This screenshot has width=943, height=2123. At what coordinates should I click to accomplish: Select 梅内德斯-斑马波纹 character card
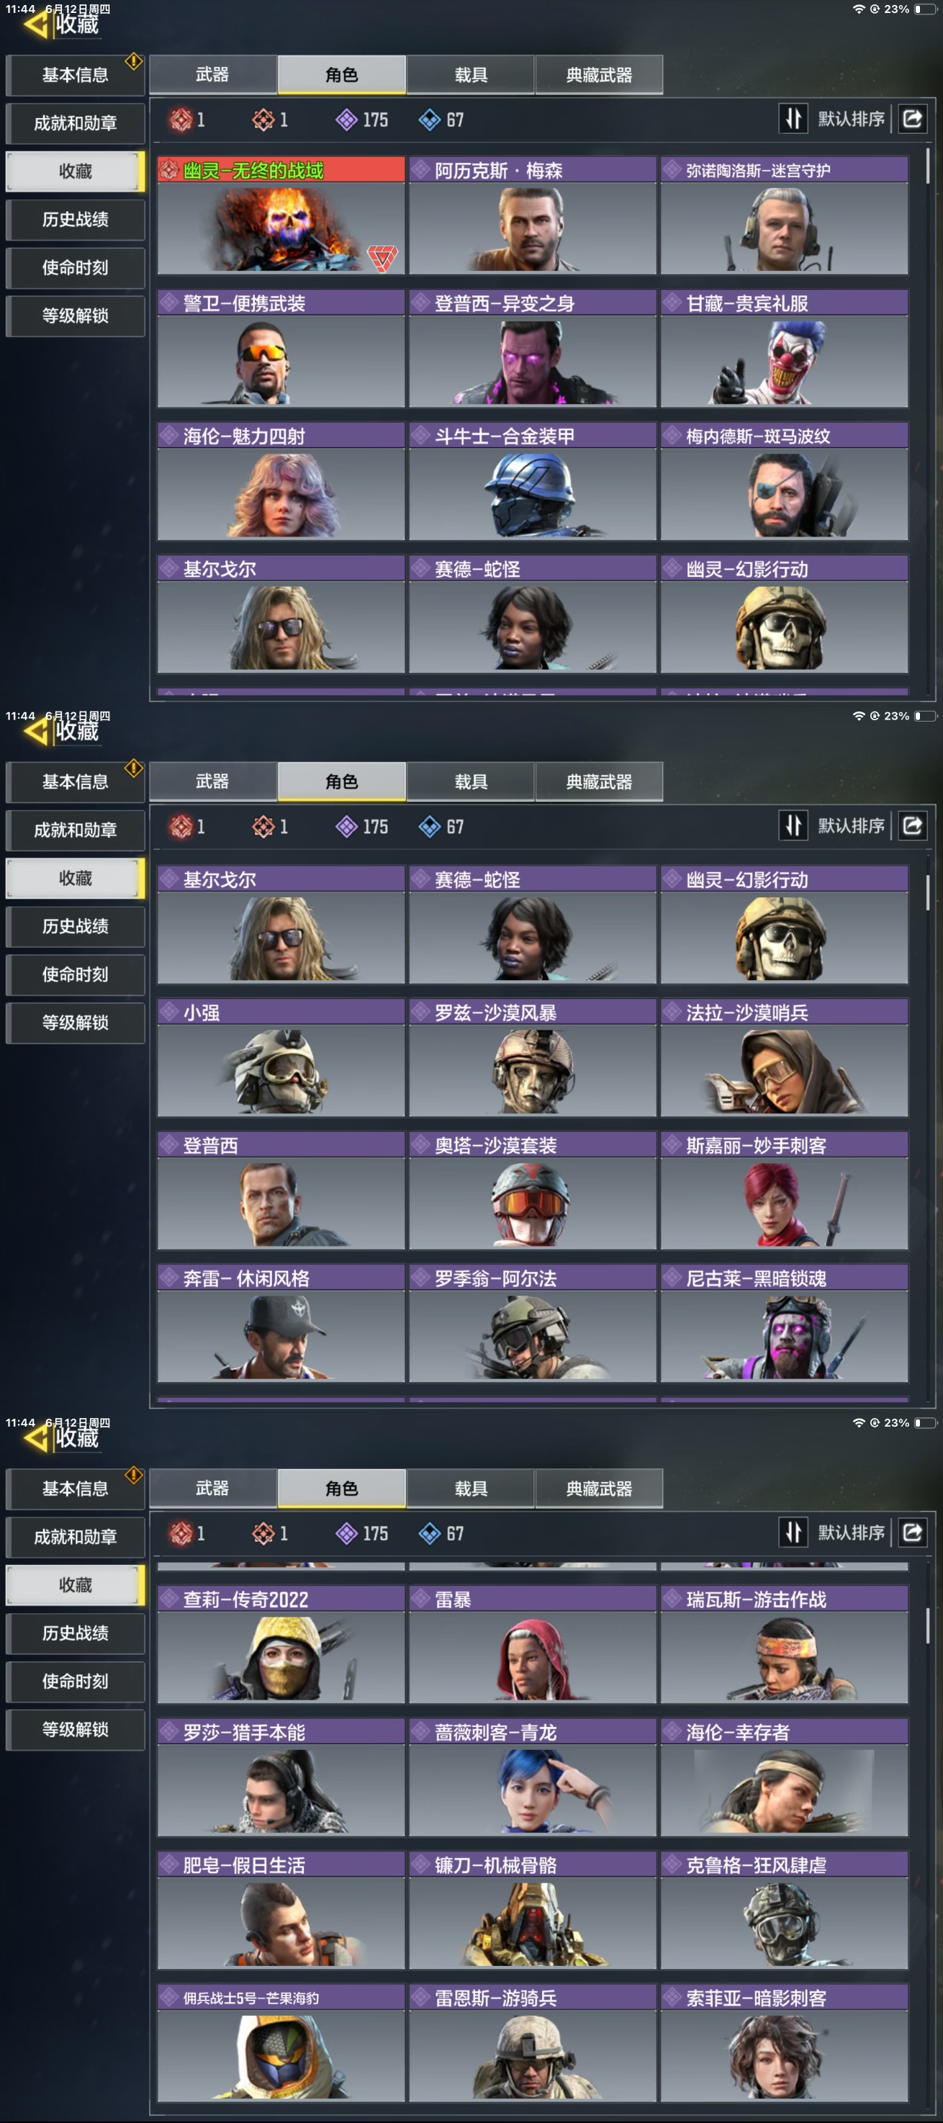(x=784, y=481)
